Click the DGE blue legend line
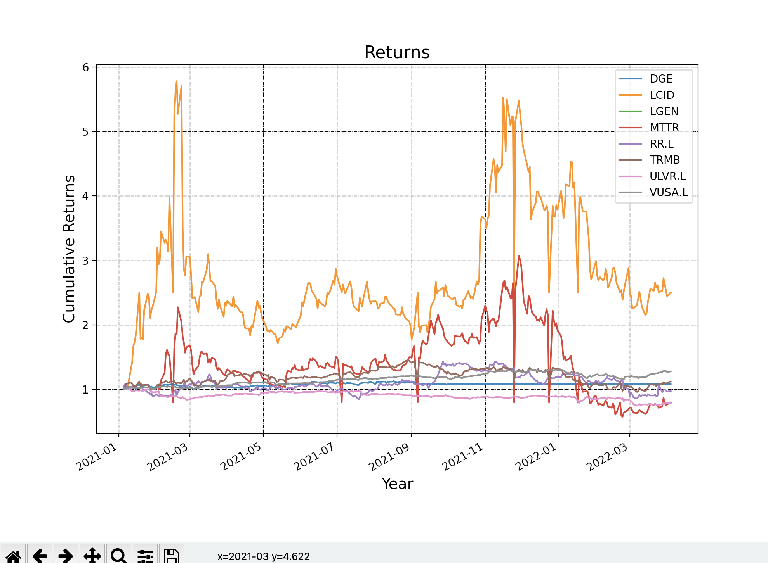This screenshot has width=768, height=563. point(630,79)
